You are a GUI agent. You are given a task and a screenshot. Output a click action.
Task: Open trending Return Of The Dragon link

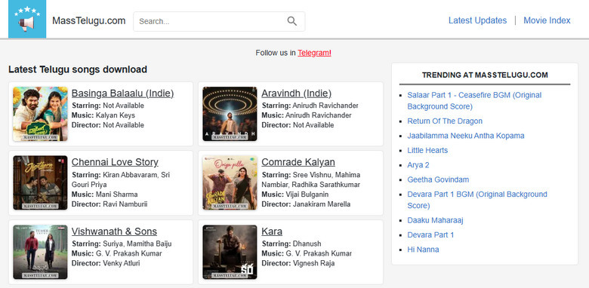point(445,121)
